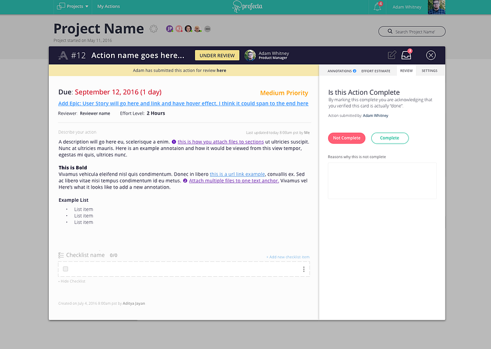
Task: Click the UNDER REVIEW status badge
Action: pos(217,55)
